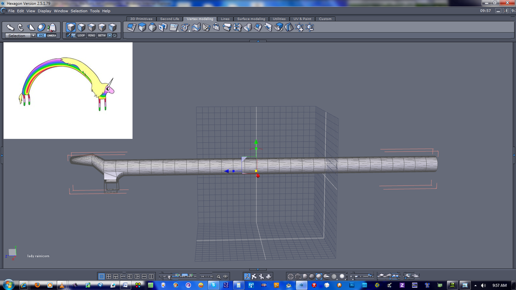516x290 pixels.
Task: Open the UV & Paint tab
Action: point(302,19)
